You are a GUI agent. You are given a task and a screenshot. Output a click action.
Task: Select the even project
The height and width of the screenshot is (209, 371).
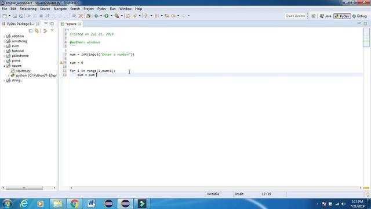[x=15, y=46]
